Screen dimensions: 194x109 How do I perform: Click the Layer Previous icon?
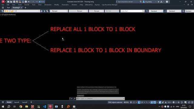click(45, 11)
